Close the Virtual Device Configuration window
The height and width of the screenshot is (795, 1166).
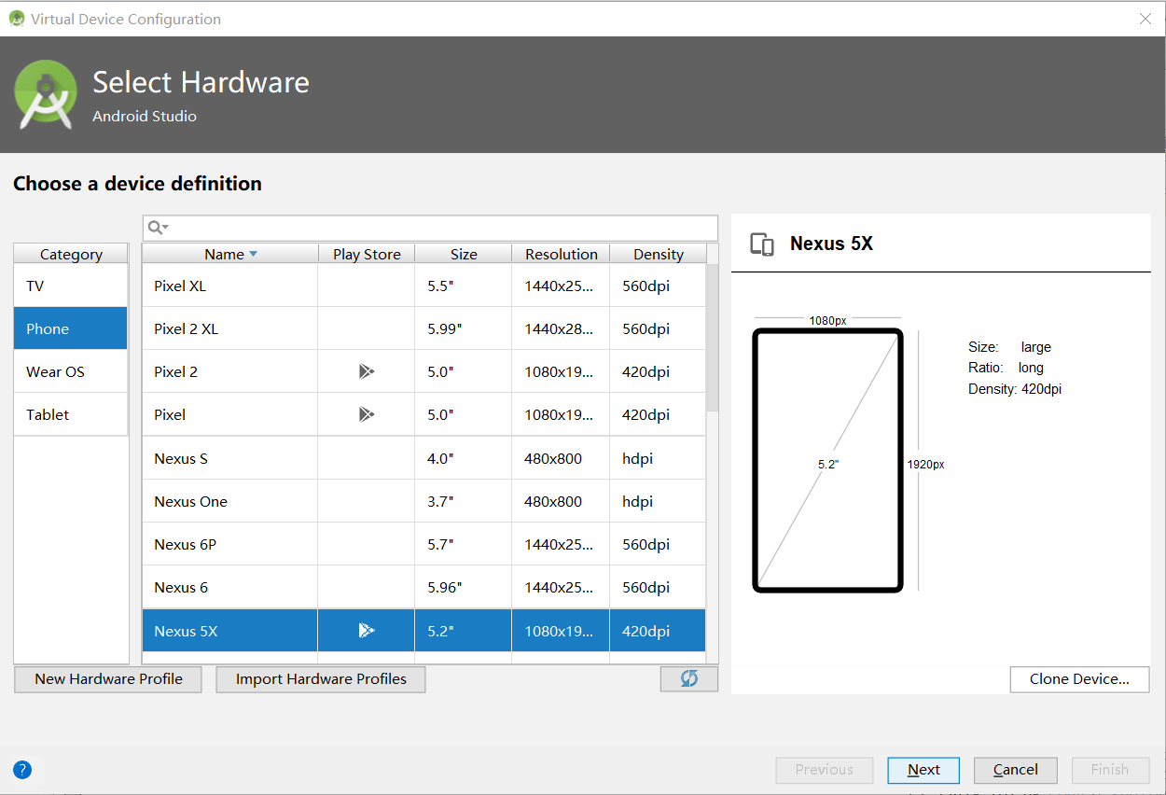point(1145,19)
